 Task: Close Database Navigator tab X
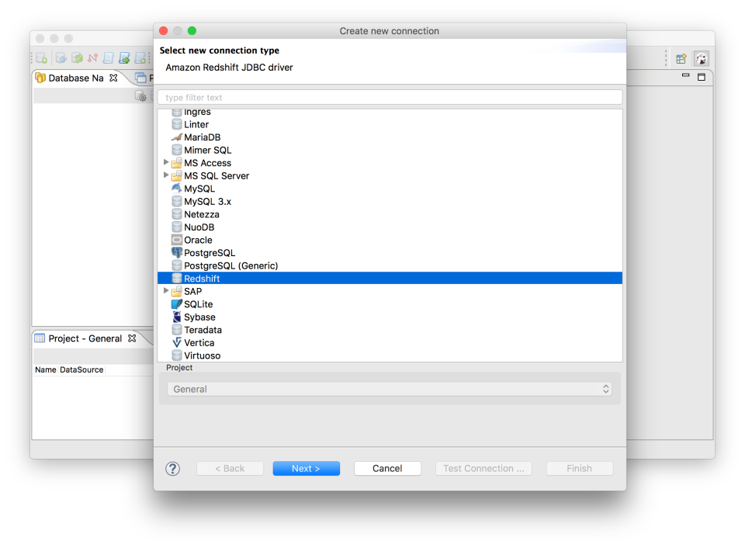(113, 78)
